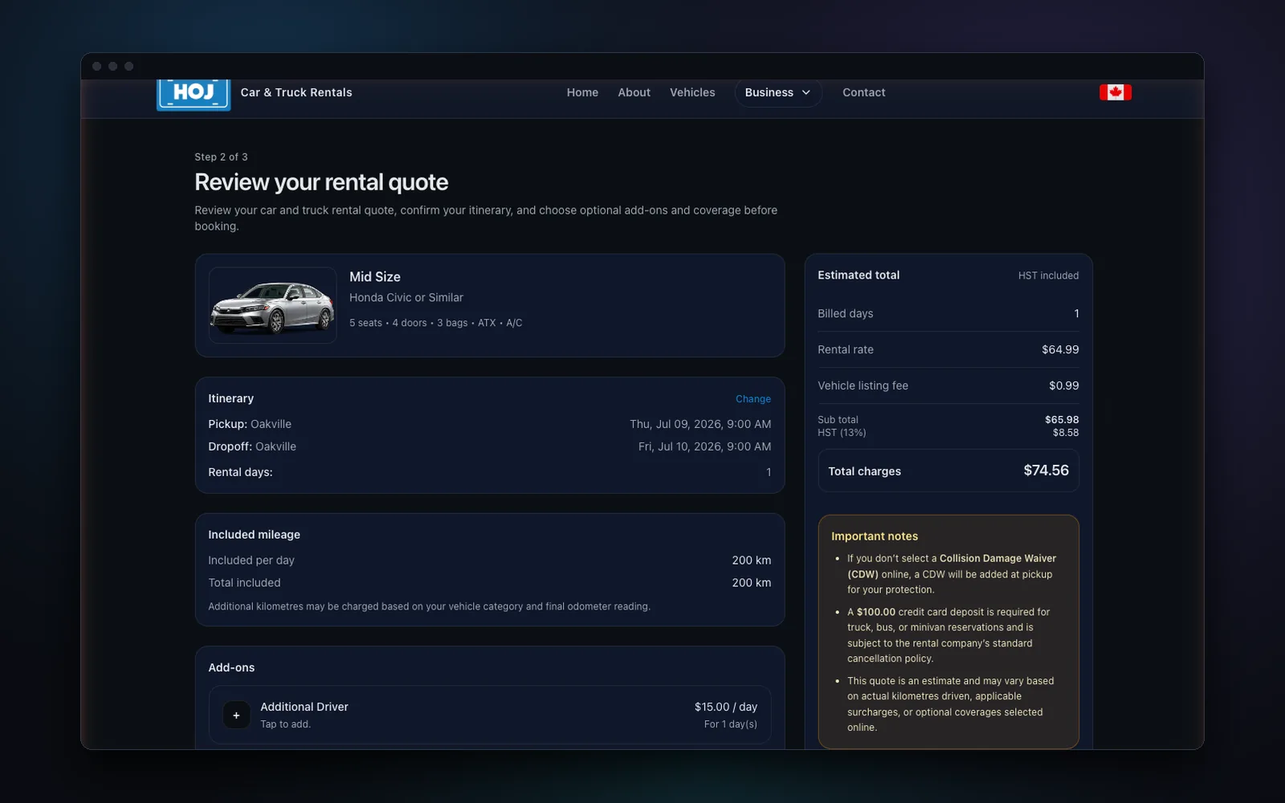Click the Total charges $74.56 amount
This screenshot has height=803, width=1285.
1046,471
